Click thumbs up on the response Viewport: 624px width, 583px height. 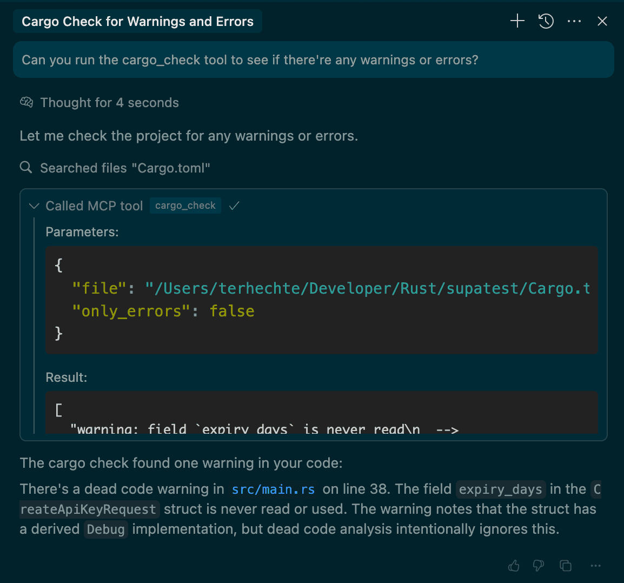[x=514, y=566]
